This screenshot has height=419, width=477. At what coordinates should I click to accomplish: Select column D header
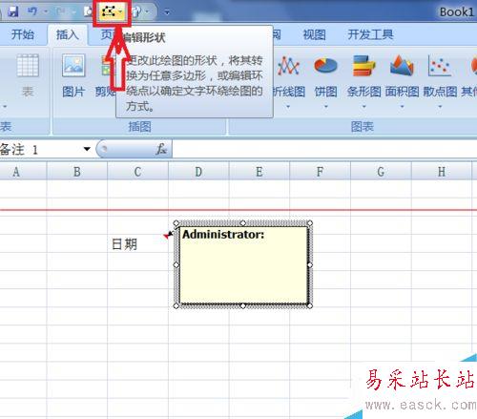click(x=198, y=172)
